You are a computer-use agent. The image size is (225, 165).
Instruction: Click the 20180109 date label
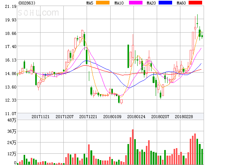pos(112,117)
